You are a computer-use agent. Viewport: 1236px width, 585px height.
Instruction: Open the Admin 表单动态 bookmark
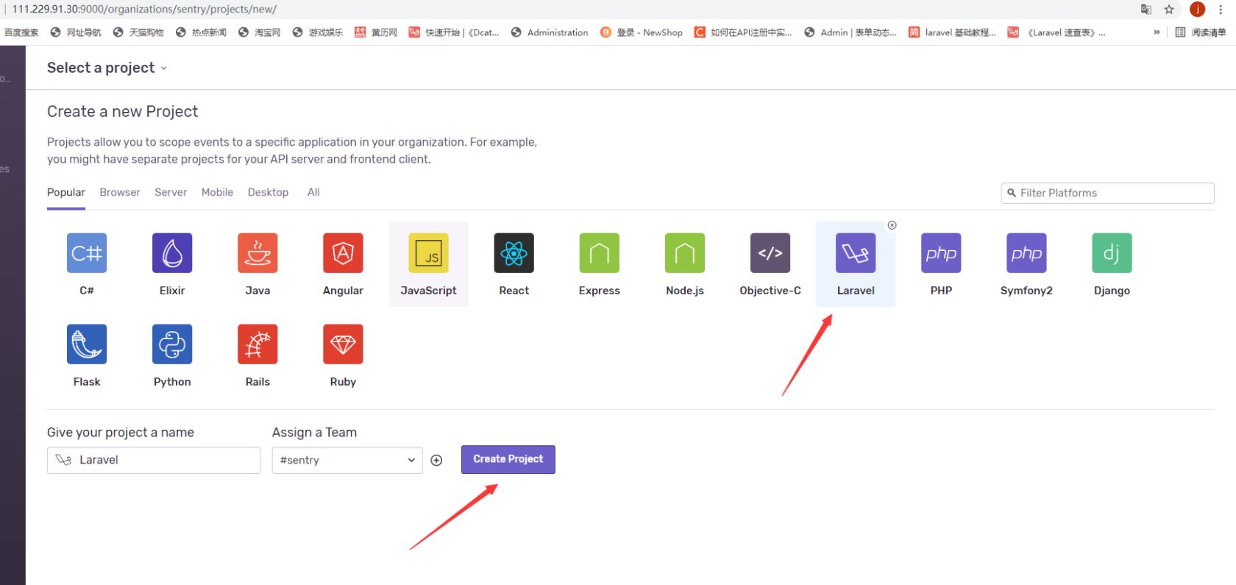(x=850, y=32)
